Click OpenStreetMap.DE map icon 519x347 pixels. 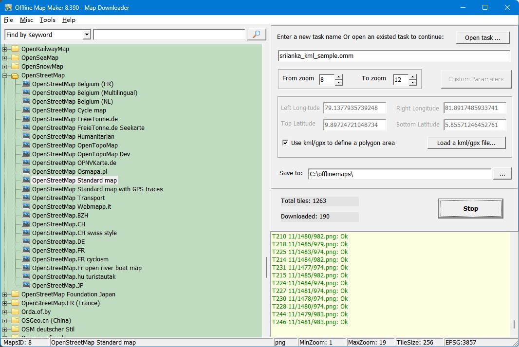(26, 241)
